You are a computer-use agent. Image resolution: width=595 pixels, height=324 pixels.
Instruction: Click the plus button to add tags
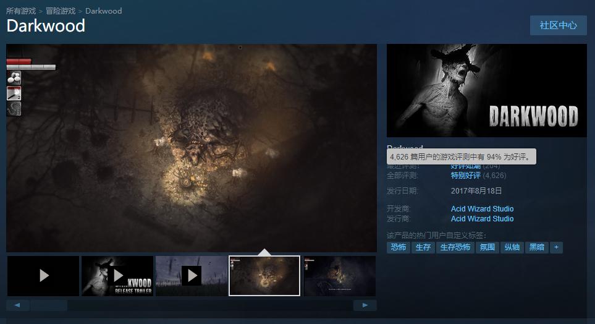click(x=556, y=247)
